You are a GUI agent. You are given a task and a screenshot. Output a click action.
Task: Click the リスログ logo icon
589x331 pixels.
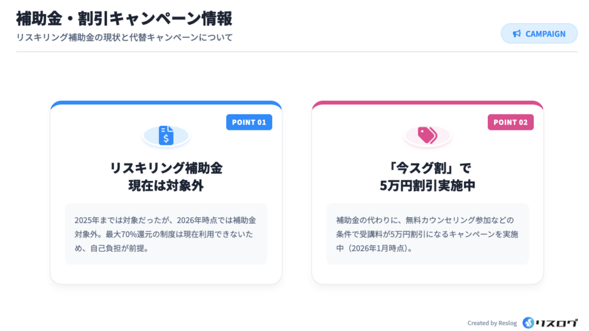click(x=528, y=323)
